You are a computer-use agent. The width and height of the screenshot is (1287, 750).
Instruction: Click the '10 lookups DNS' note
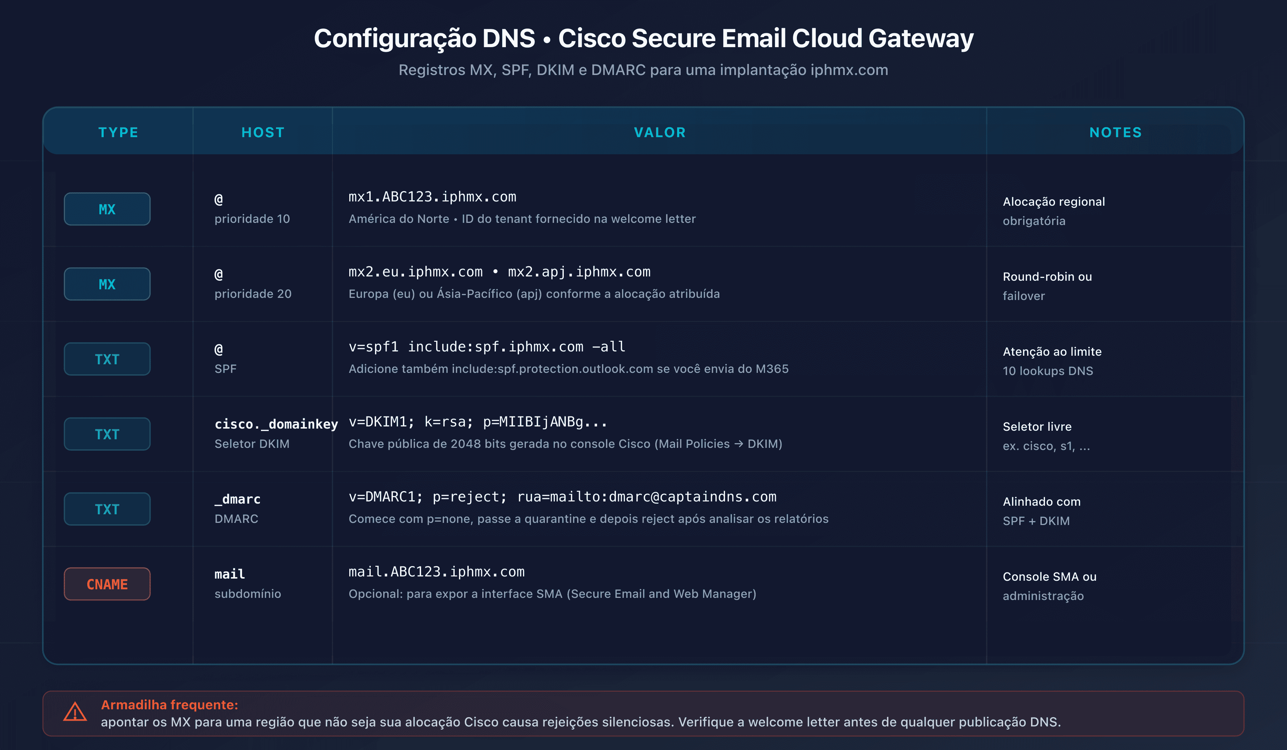[x=1048, y=371]
